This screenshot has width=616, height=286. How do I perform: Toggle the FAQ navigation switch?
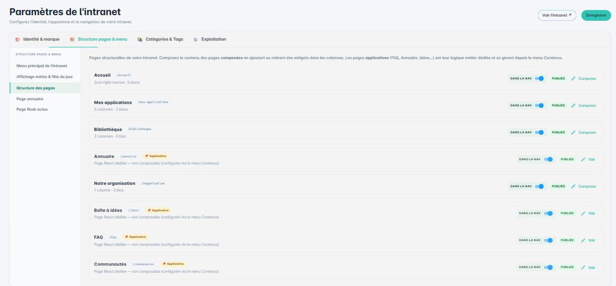click(548, 240)
